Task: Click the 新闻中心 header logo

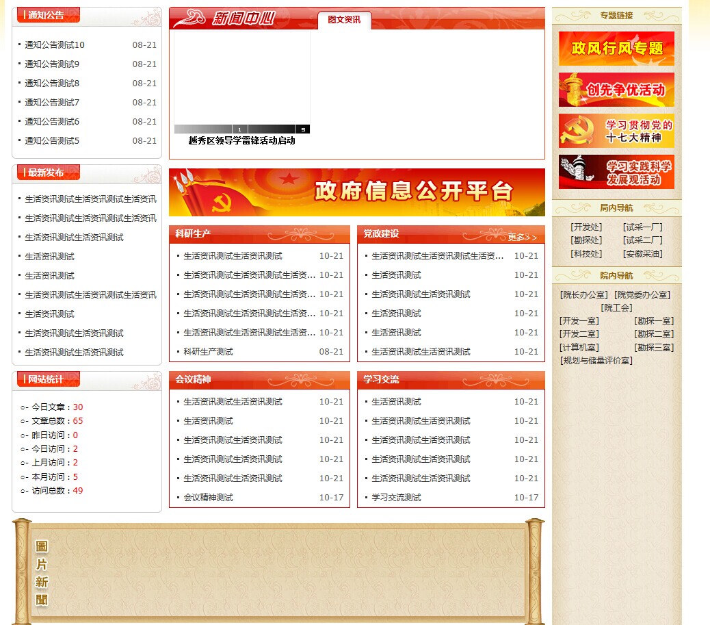Action: click(226, 18)
